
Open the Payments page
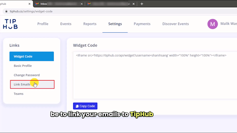point(142,24)
